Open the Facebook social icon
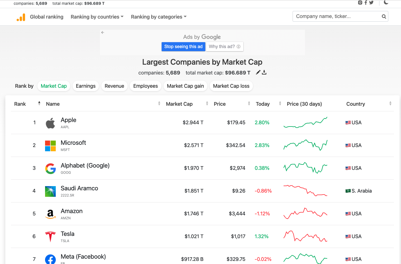The image size is (401, 264). coord(366,3)
